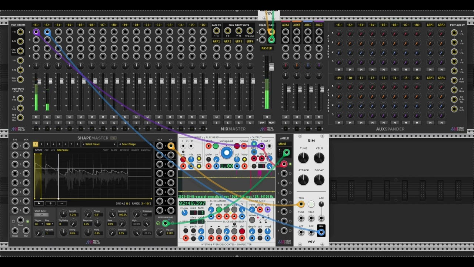Click ShapeMaster Reset input jack
Screen dimensions: 474x267
coord(15,230)
